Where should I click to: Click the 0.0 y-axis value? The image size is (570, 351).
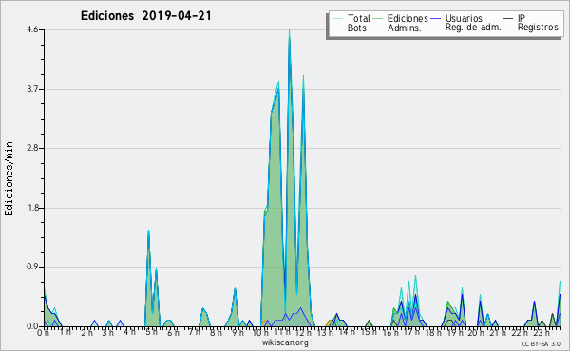[x=32, y=326]
